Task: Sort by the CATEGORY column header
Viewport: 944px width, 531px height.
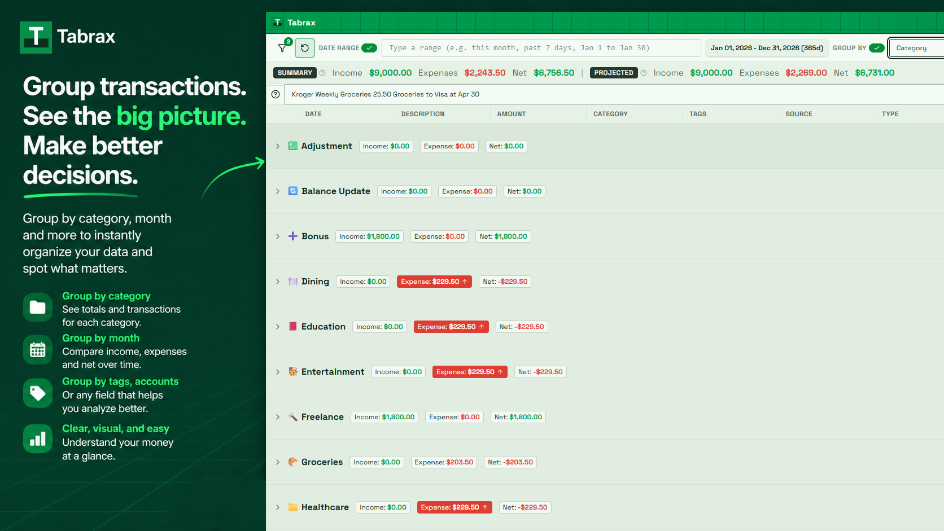Action: [x=610, y=114]
